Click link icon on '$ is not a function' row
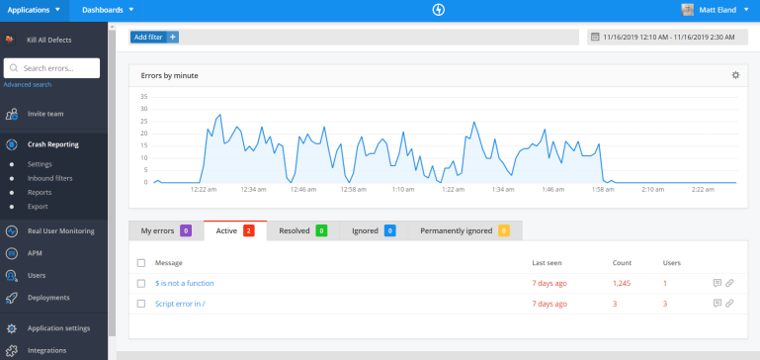 (729, 283)
